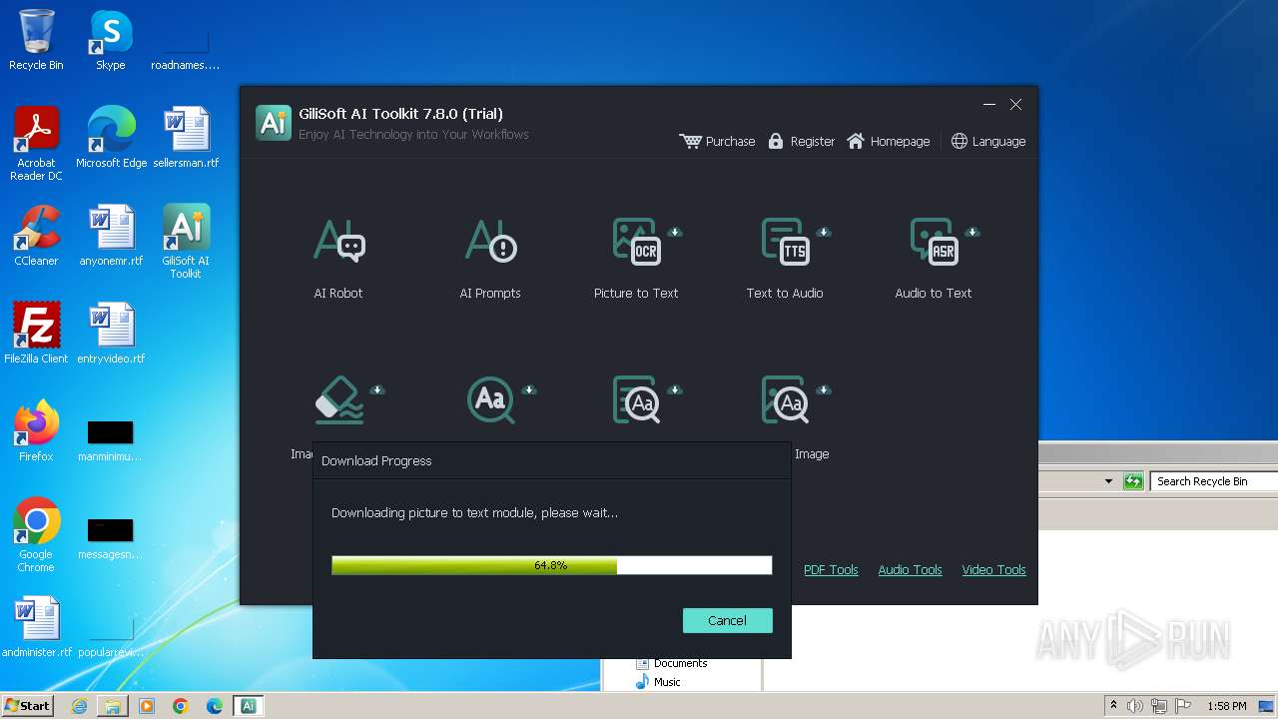The width and height of the screenshot is (1278, 719).
Task: Open the Video Tools link
Action: tap(993, 569)
